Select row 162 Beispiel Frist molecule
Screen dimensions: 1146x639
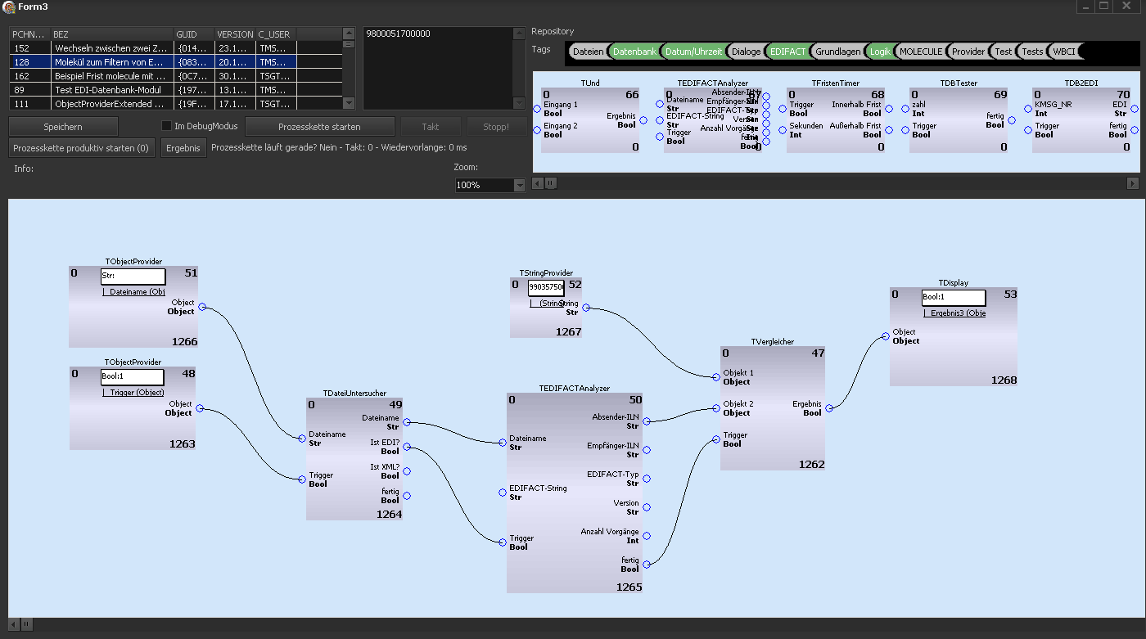coord(175,76)
